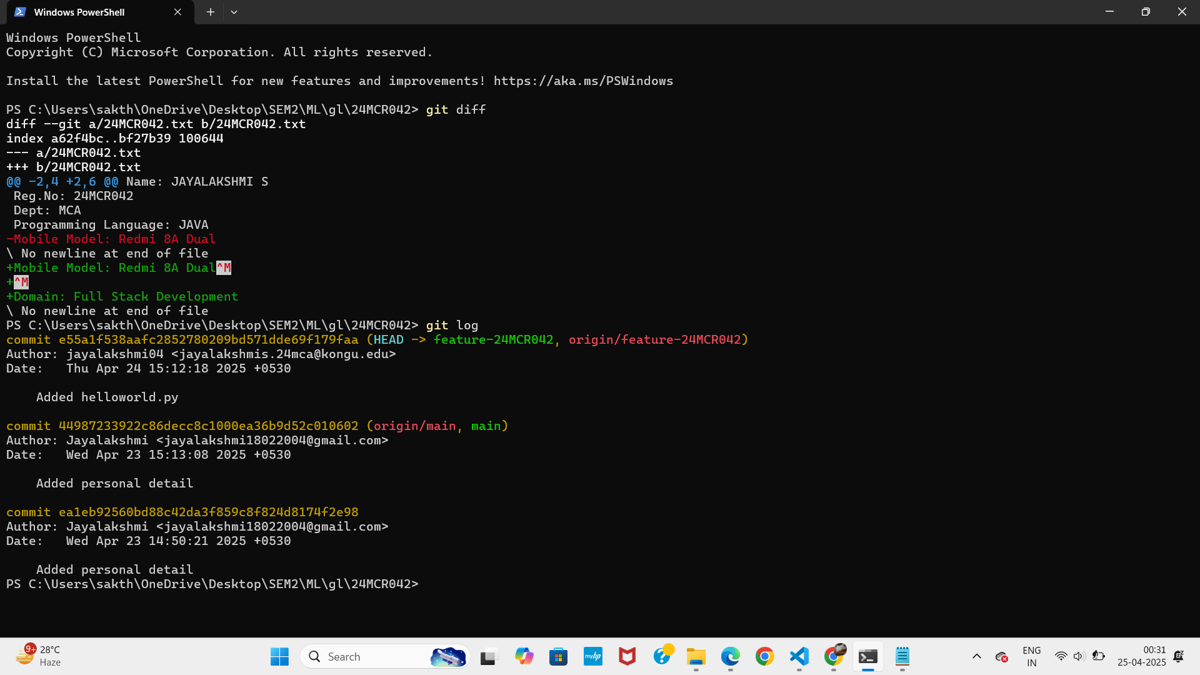Expand the new tab profile dropdown

234,12
